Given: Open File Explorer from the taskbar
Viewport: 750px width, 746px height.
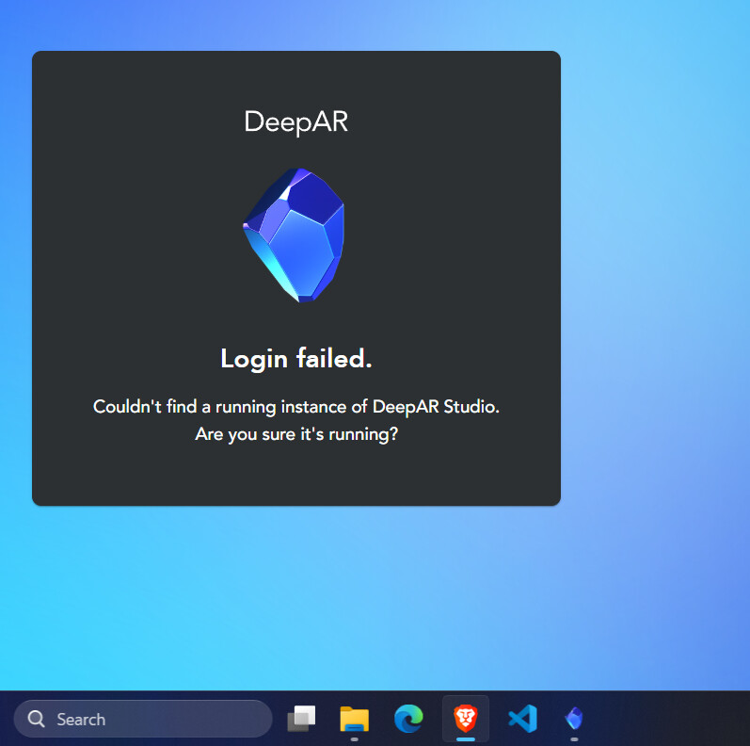Looking at the screenshot, I should coord(355,719).
